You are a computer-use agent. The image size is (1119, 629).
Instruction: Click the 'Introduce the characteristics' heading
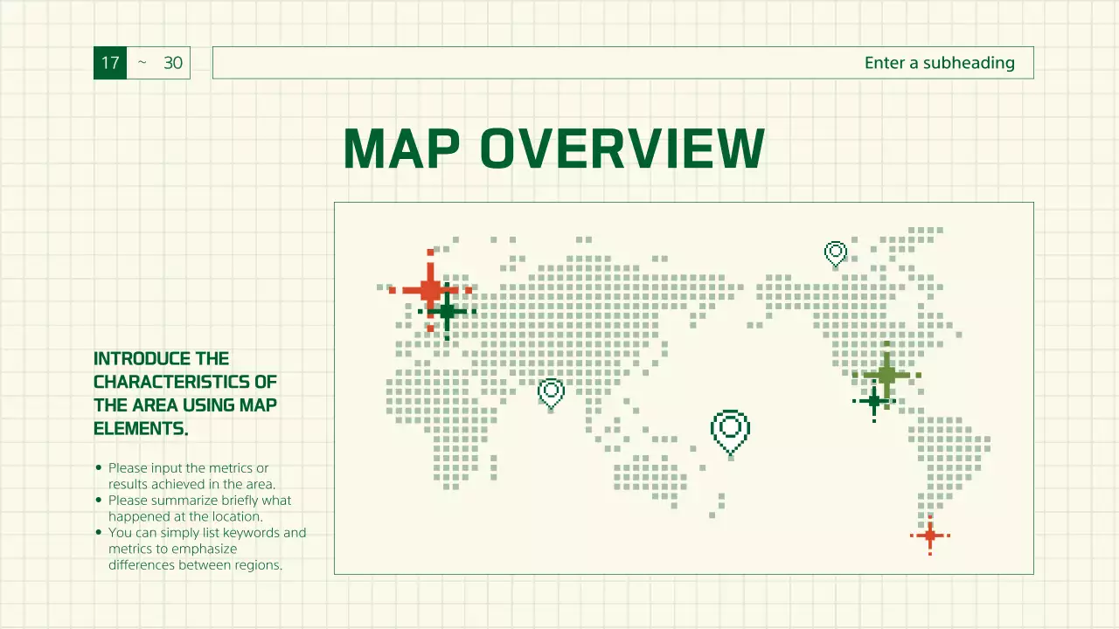click(x=185, y=393)
